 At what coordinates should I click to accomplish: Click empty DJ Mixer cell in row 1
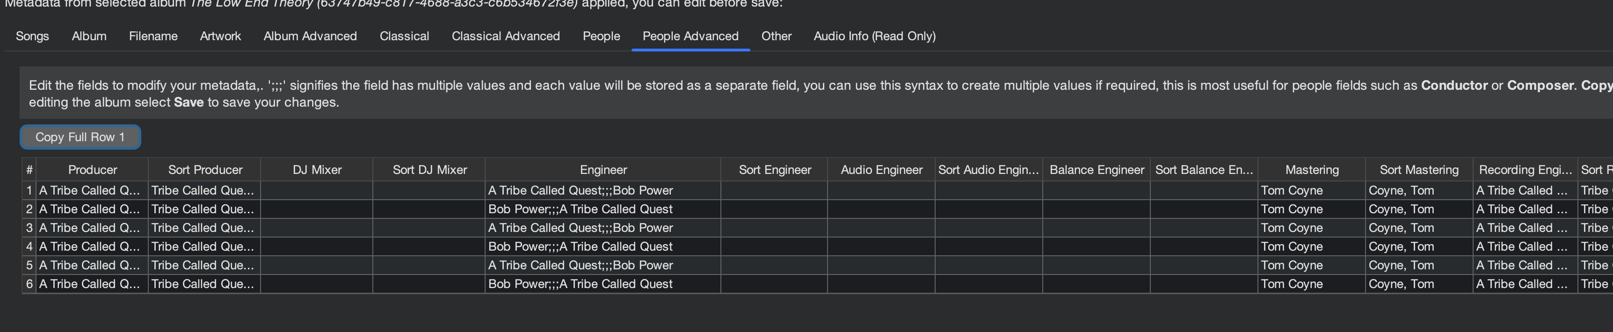click(x=317, y=190)
